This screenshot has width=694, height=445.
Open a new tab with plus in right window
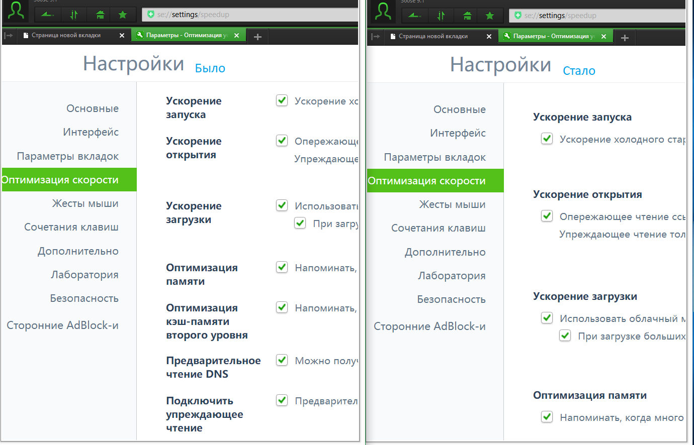(x=625, y=38)
